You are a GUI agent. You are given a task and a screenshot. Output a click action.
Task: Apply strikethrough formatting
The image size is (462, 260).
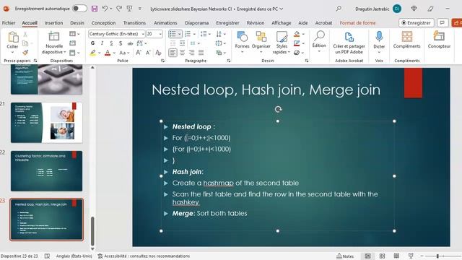[x=130, y=43]
